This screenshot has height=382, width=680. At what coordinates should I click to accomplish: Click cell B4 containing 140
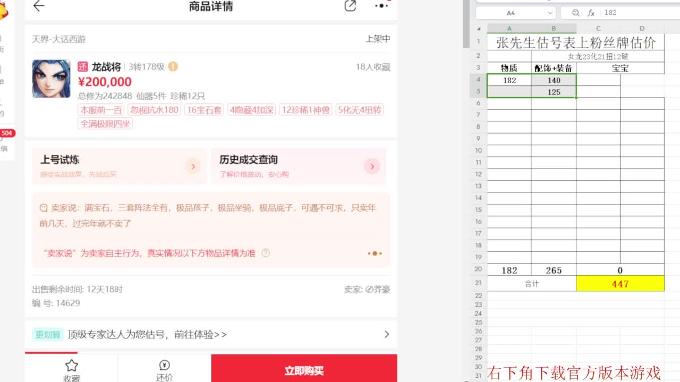[554, 80]
